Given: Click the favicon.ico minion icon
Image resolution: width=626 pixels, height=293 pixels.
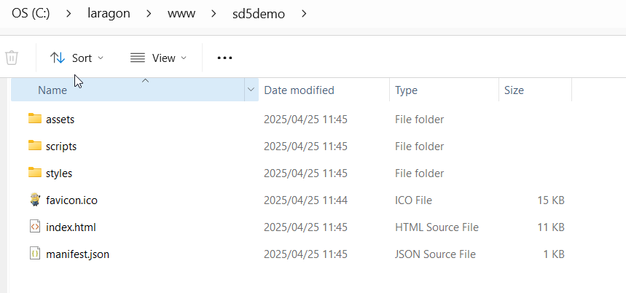Looking at the screenshot, I should (35, 200).
